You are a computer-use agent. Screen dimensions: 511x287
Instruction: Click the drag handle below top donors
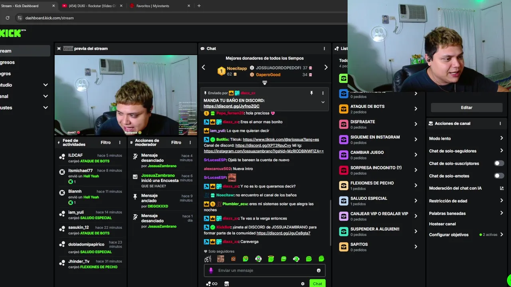(264, 83)
